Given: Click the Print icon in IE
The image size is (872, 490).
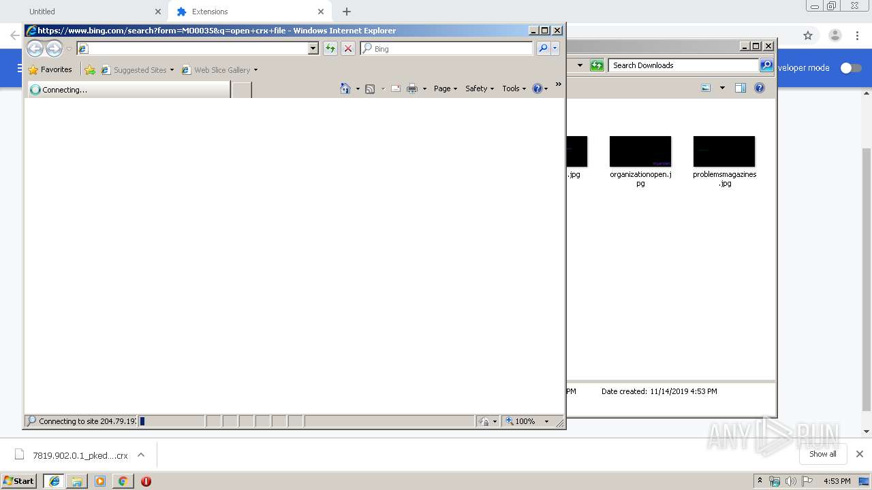Looking at the screenshot, I should pos(412,88).
